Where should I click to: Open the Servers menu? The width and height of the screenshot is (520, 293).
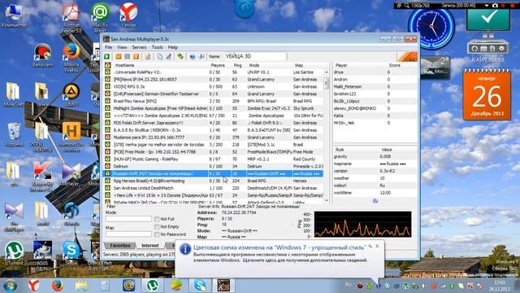[x=139, y=47]
